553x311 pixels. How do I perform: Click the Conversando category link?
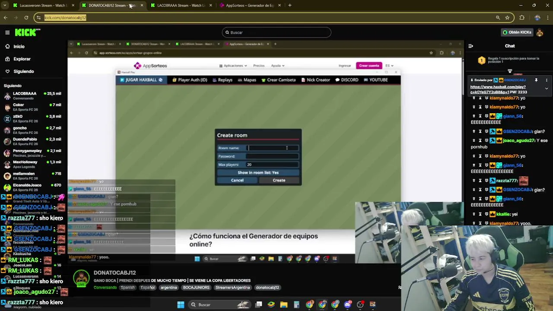click(105, 288)
